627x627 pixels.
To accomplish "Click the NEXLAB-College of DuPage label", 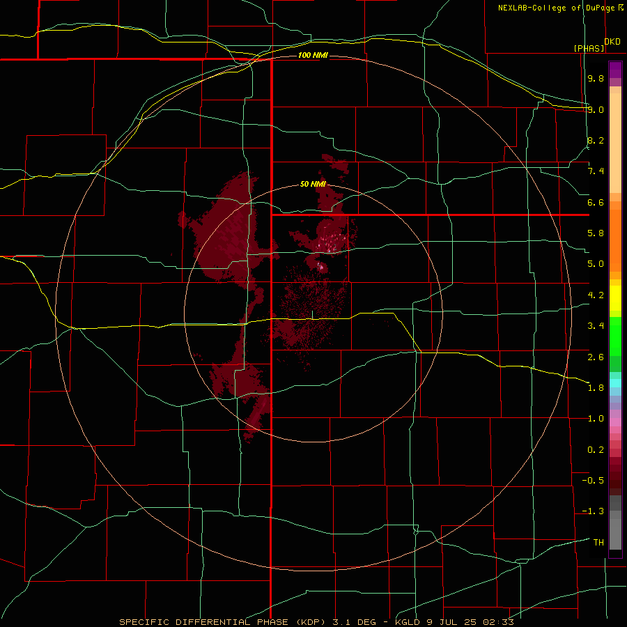I will point(557,8).
